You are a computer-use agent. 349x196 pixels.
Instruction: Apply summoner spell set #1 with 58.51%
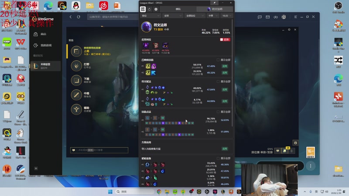(x=225, y=66)
